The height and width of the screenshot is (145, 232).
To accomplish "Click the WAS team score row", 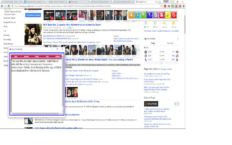I will 161,52.
